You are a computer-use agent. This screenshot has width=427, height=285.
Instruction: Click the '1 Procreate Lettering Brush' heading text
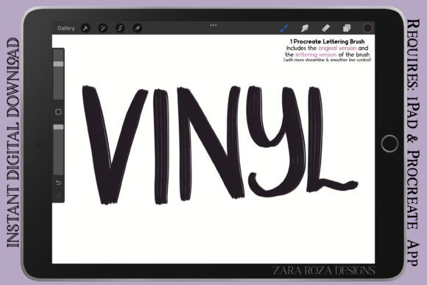(x=327, y=42)
